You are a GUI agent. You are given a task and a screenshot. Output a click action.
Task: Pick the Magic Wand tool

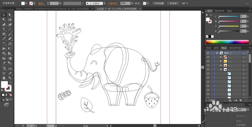4,20
